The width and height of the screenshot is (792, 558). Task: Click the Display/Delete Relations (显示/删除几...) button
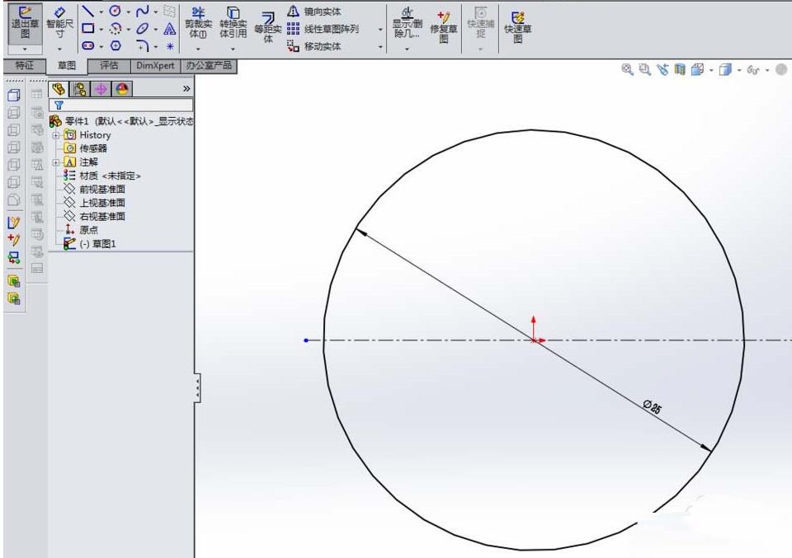[x=406, y=23]
